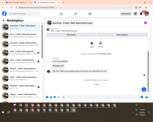Open emoji picker in composer
The height and width of the screenshot is (122, 153).
tap(142, 97)
